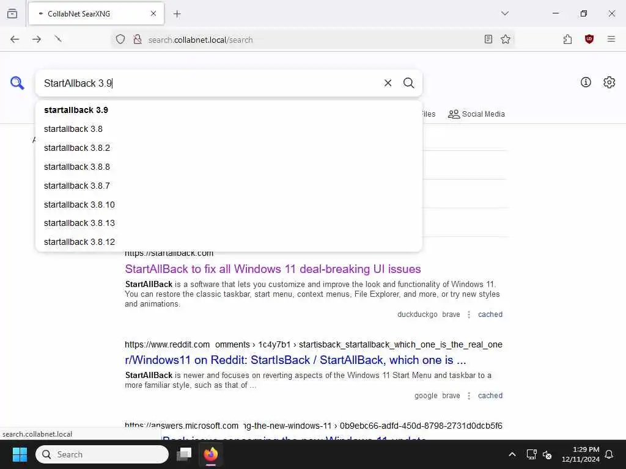
Task: Open Firefox application hamburger menu
Action: [611, 39]
